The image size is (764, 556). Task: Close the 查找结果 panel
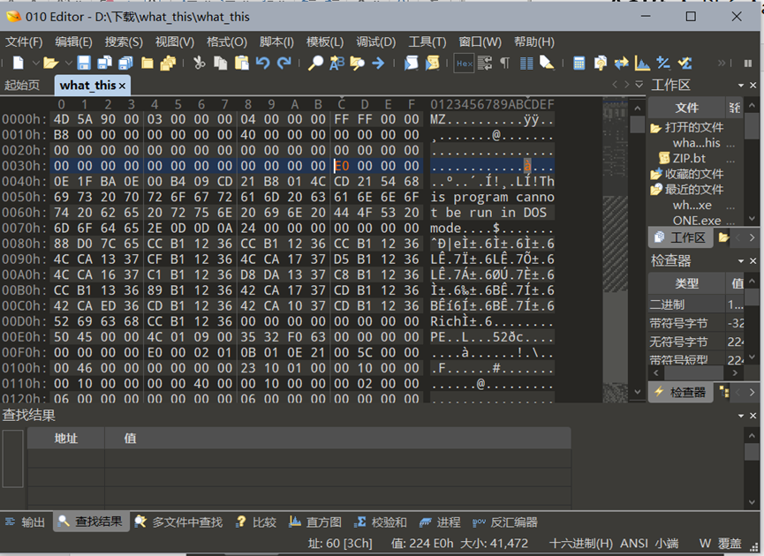click(x=753, y=416)
